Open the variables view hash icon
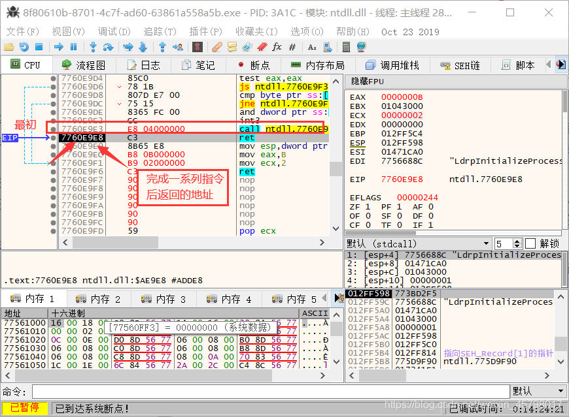 tap(292, 47)
